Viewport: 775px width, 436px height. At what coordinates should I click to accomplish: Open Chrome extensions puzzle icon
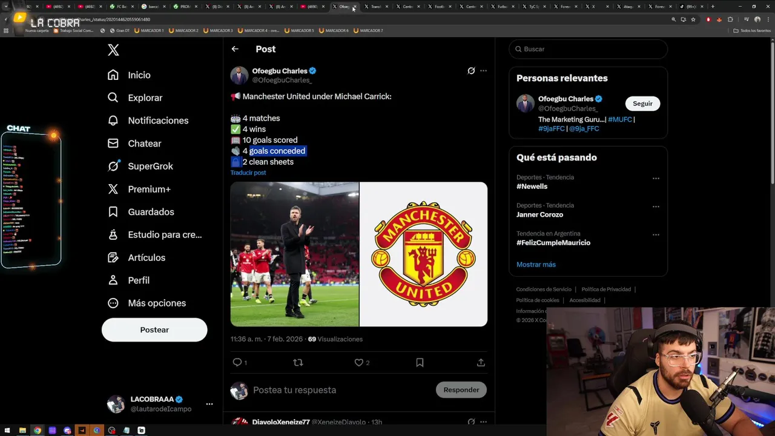pos(730,19)
